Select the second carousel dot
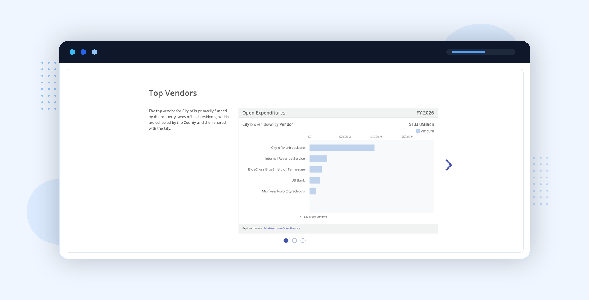Image resolution: width=589 pixels, height=300 pixels. 294,241
